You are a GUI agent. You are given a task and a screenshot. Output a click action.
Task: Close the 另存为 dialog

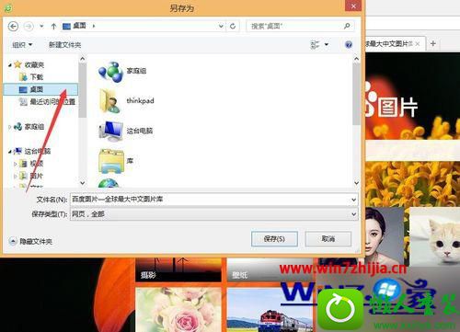[x=353, y=6]
